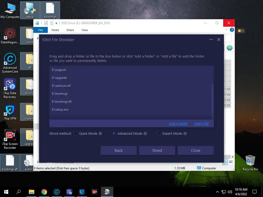Open taskbar search magnifier
Viewport: 263px width, 197px height.
point(18,192)
